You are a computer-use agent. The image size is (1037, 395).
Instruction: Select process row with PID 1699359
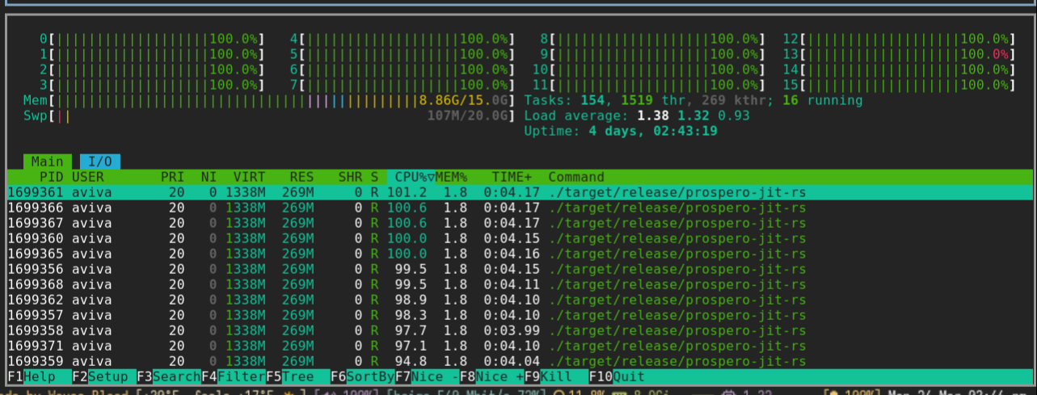click(404, 361)
